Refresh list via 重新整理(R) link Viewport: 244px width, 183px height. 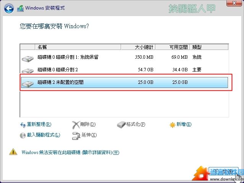[39, 124]
